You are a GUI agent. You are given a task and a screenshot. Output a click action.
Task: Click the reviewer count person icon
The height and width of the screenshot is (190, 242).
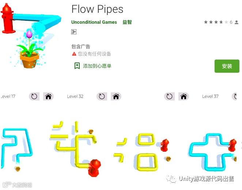[x=237, y=22]
